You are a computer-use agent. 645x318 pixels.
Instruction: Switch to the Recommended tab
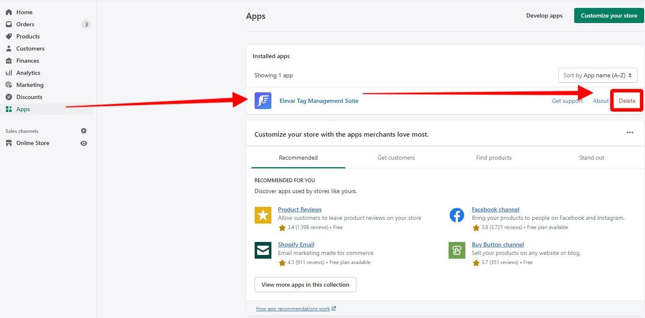pyautogui.click(x=298, y=158)
